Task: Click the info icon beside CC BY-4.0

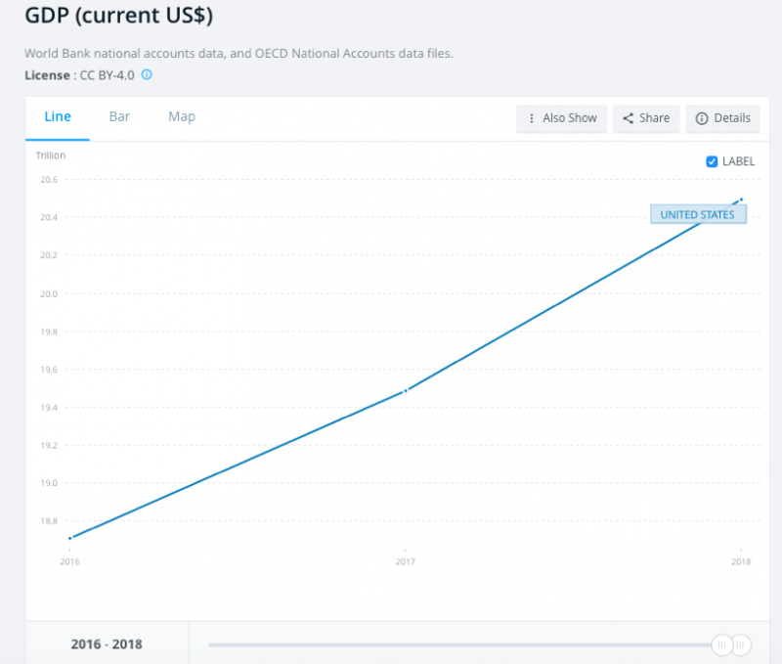Action: pyautogui.click(x=148, y=74)
